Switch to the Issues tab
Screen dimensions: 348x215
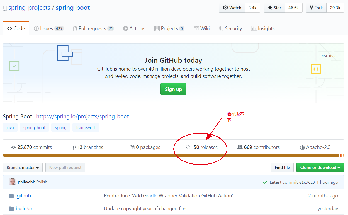[x=49, y=28]
